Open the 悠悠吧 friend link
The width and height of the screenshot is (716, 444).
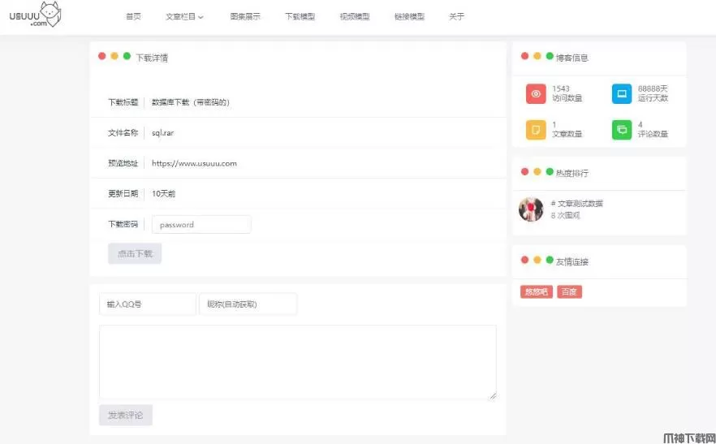[x=537, y=292]
